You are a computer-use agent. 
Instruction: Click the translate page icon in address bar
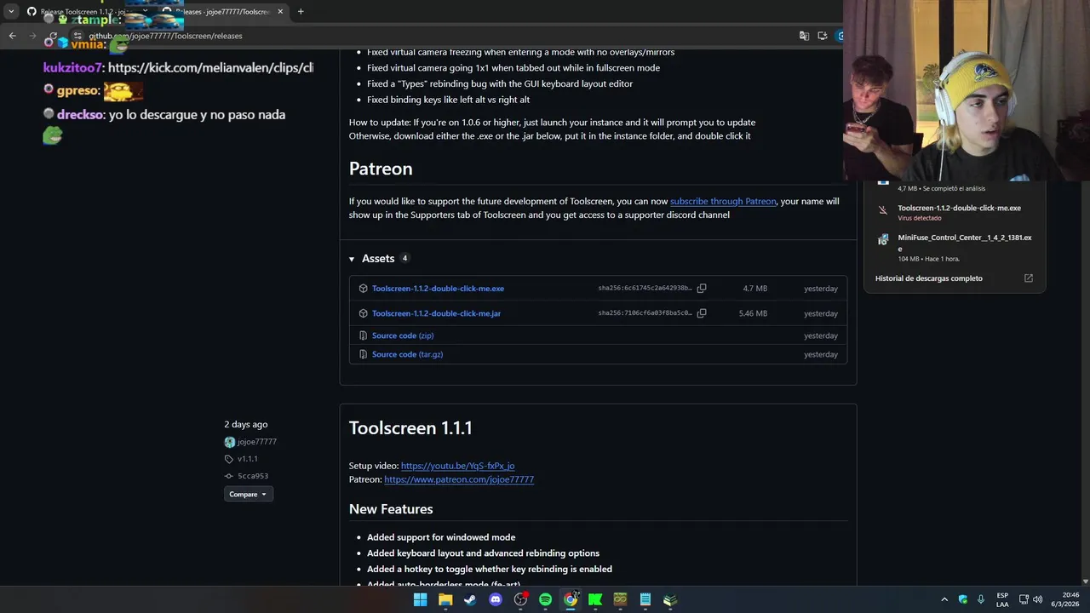click(804, 36)
